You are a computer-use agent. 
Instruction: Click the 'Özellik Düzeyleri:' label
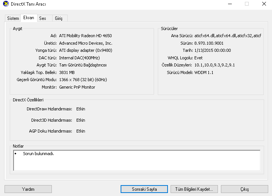(x=177, y=65)
